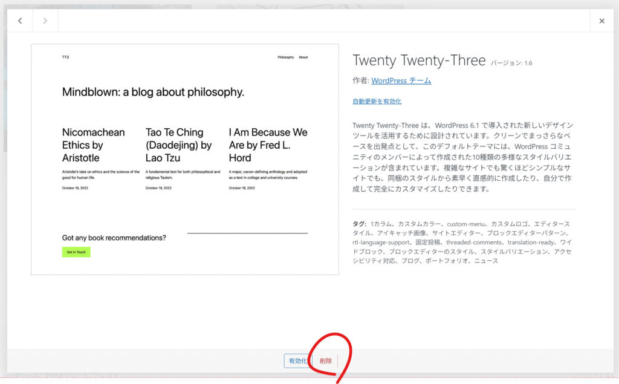Click the next theme right arrow
The height and width of the screenshot is (384, 619).
[45, 21]
